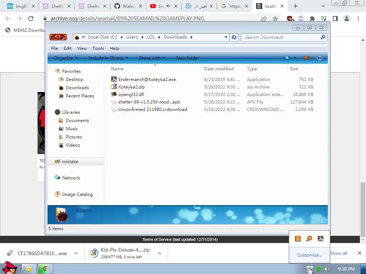The image size is (366, 274).
Task: Click Customize link in tray popup
Action: click(x=310, y=255)
